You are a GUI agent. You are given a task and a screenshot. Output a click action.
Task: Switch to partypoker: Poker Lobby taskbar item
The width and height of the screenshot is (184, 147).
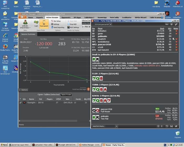pyautogui.click(x=43, y=145)
